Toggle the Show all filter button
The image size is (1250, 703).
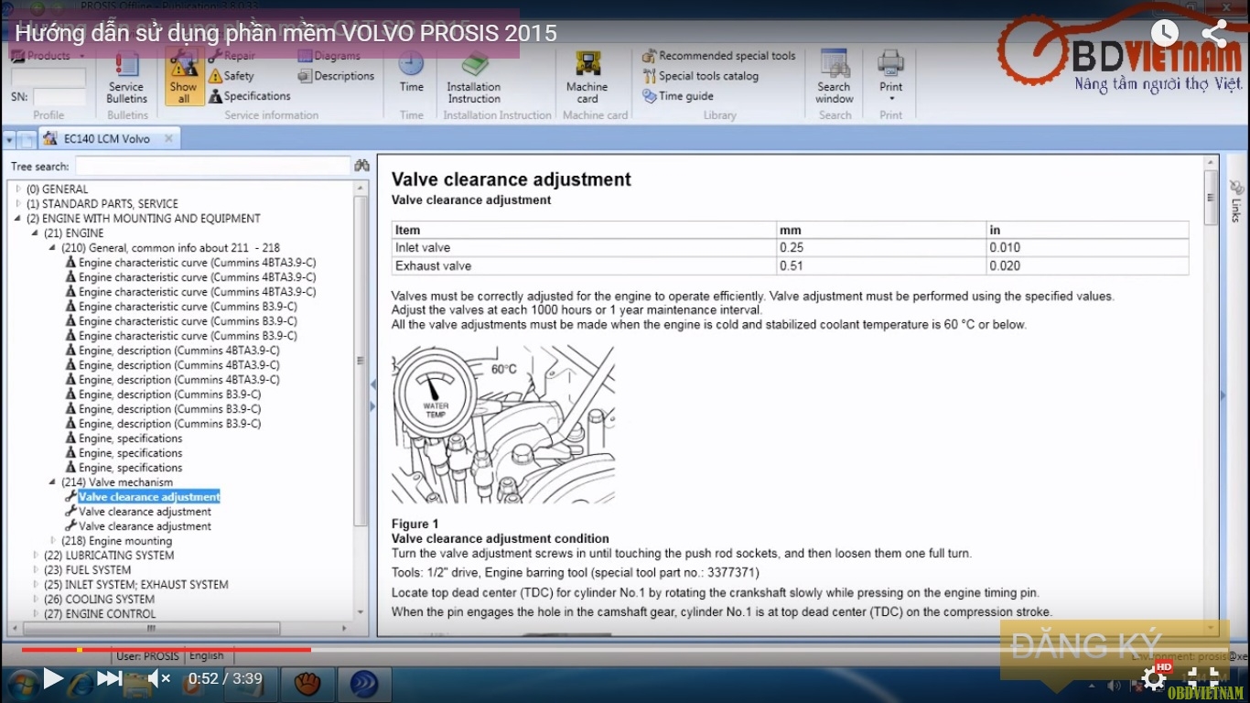pos(183,78)
